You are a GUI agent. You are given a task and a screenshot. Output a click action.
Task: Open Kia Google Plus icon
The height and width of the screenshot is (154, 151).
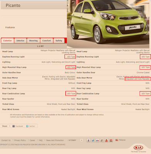click(102, 141)
